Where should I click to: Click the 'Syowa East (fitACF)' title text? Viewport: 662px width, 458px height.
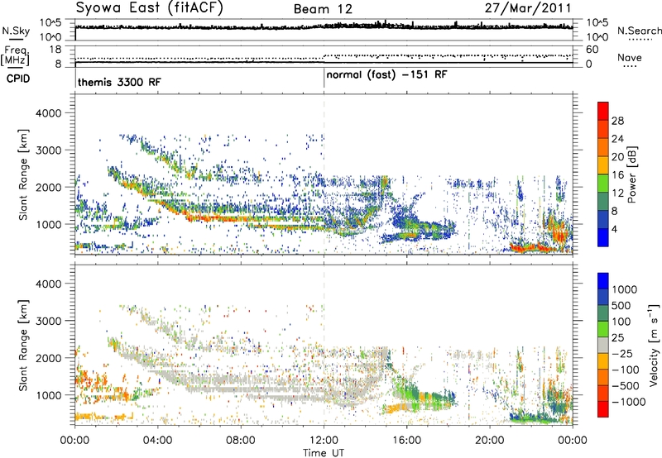coord(149,7)
